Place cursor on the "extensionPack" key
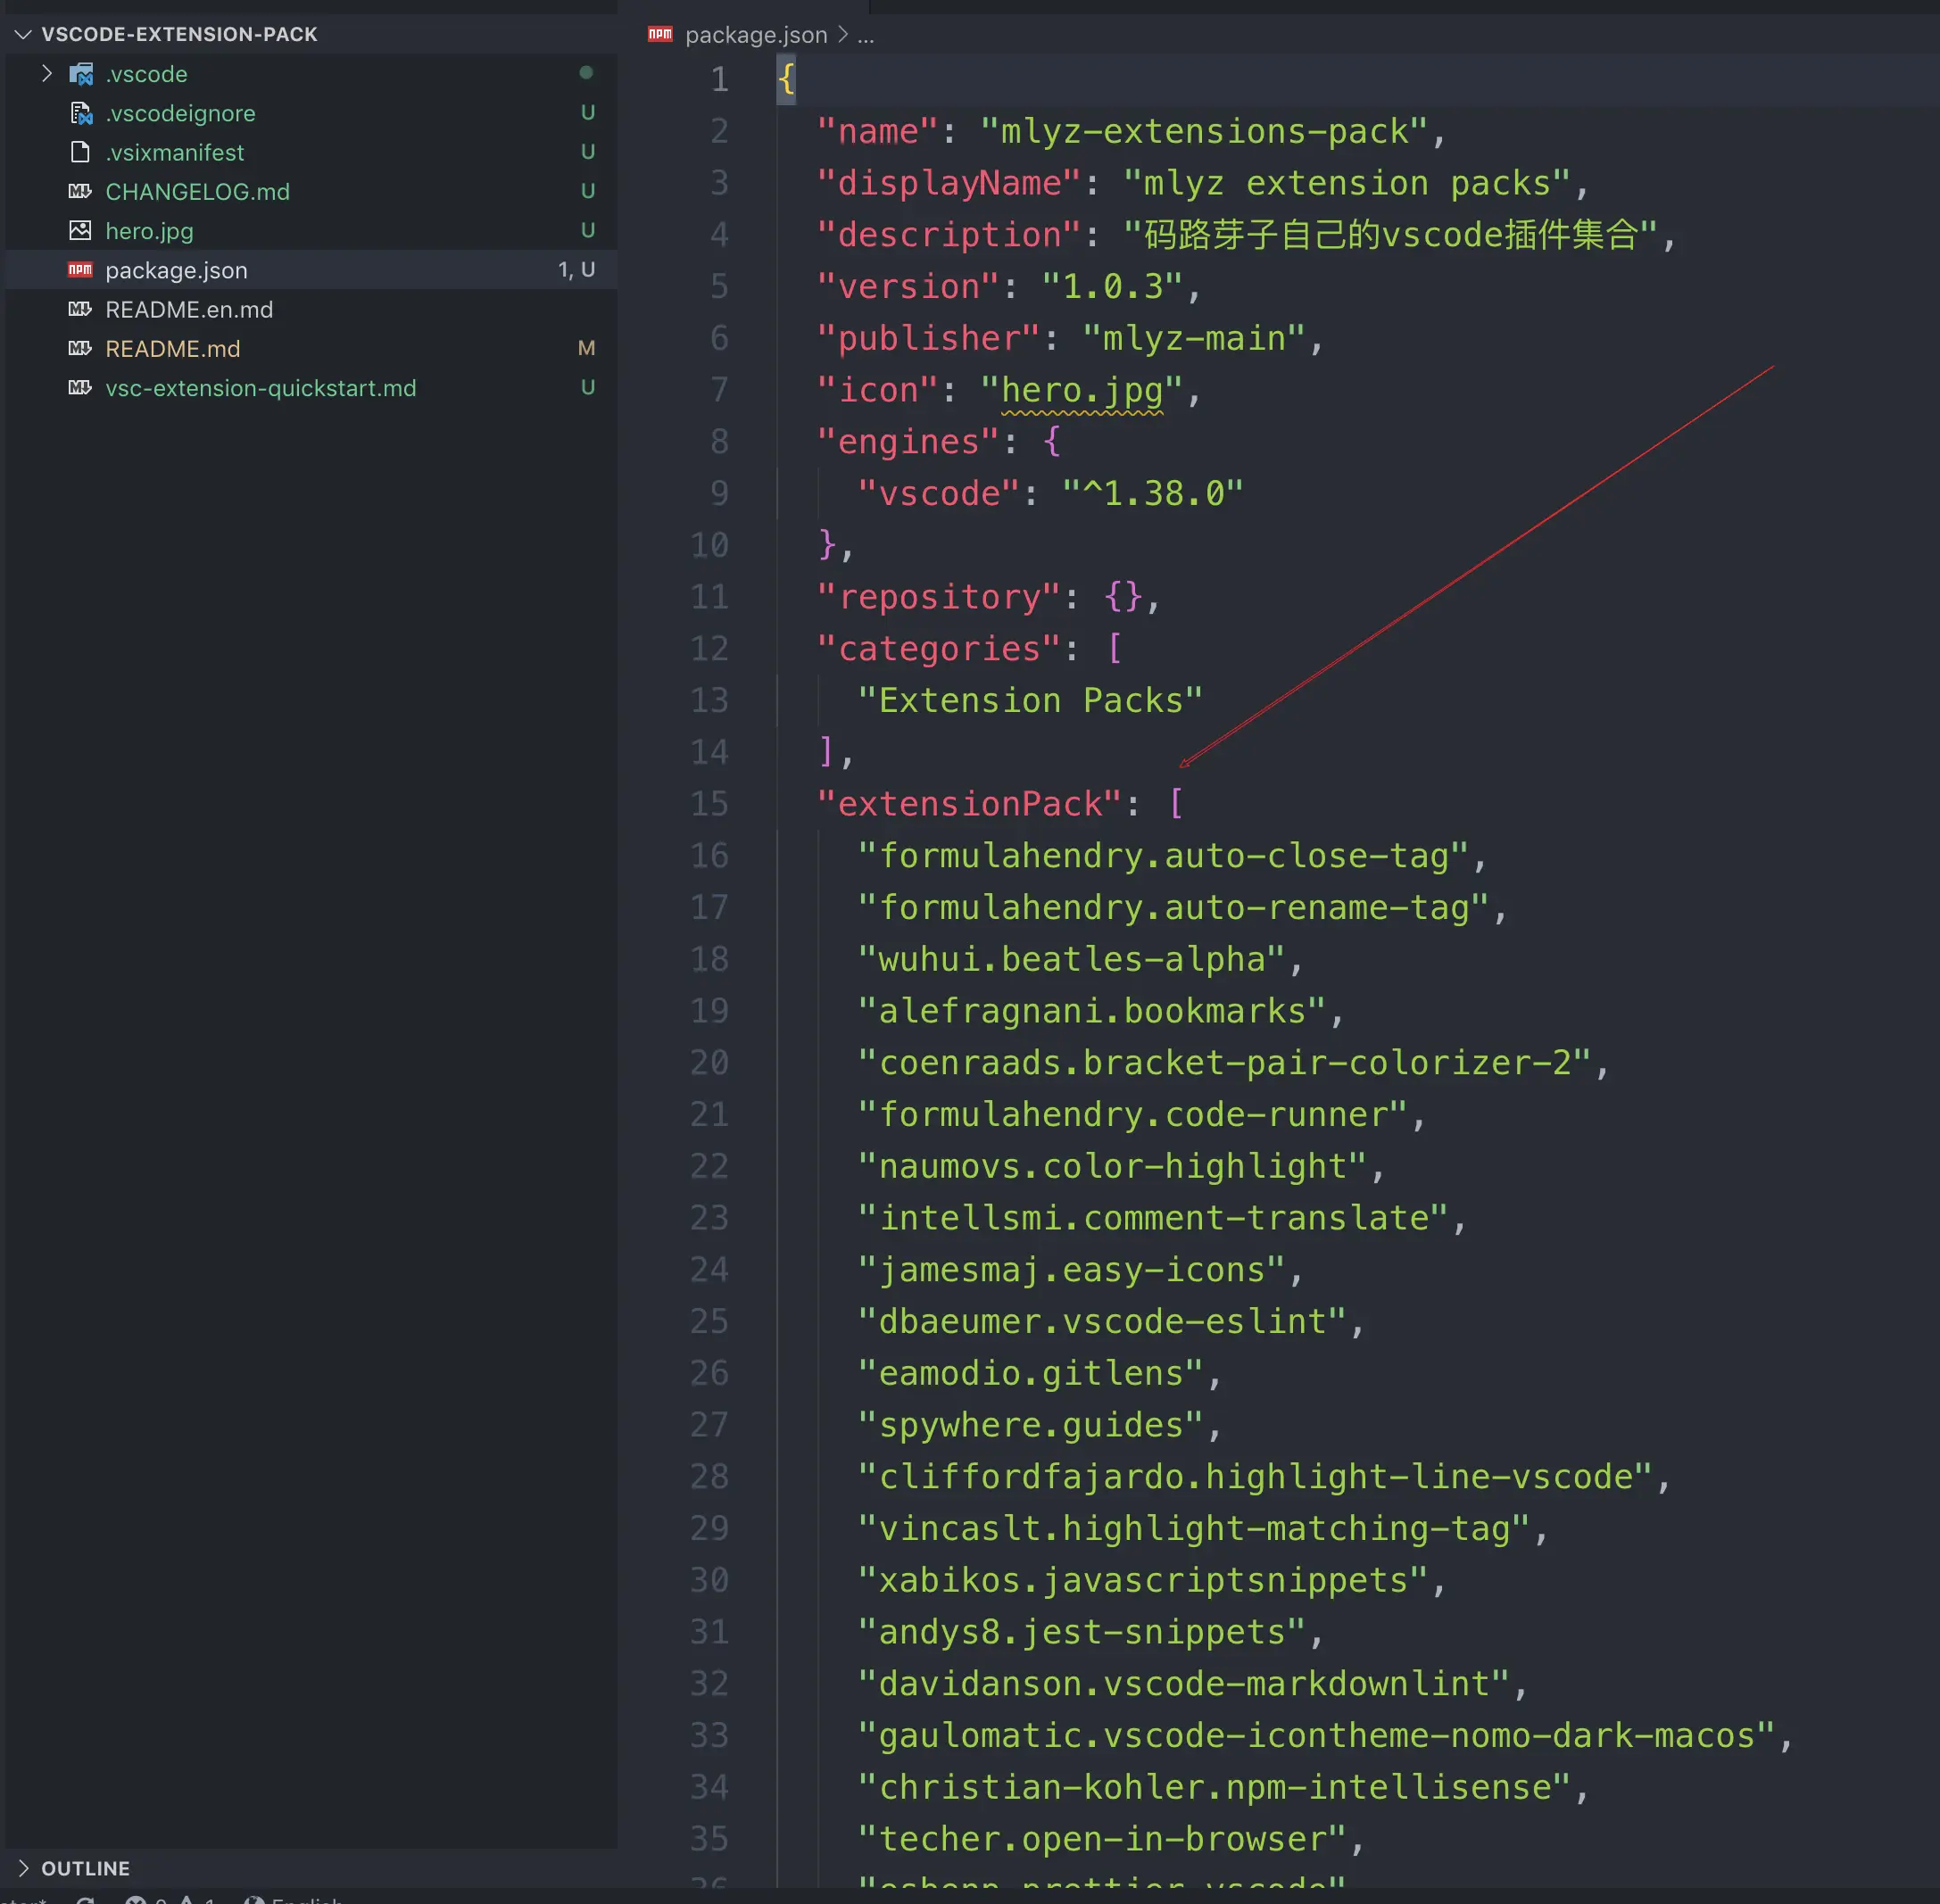This screenshot has height=1904, width=1940. (969, 804)
